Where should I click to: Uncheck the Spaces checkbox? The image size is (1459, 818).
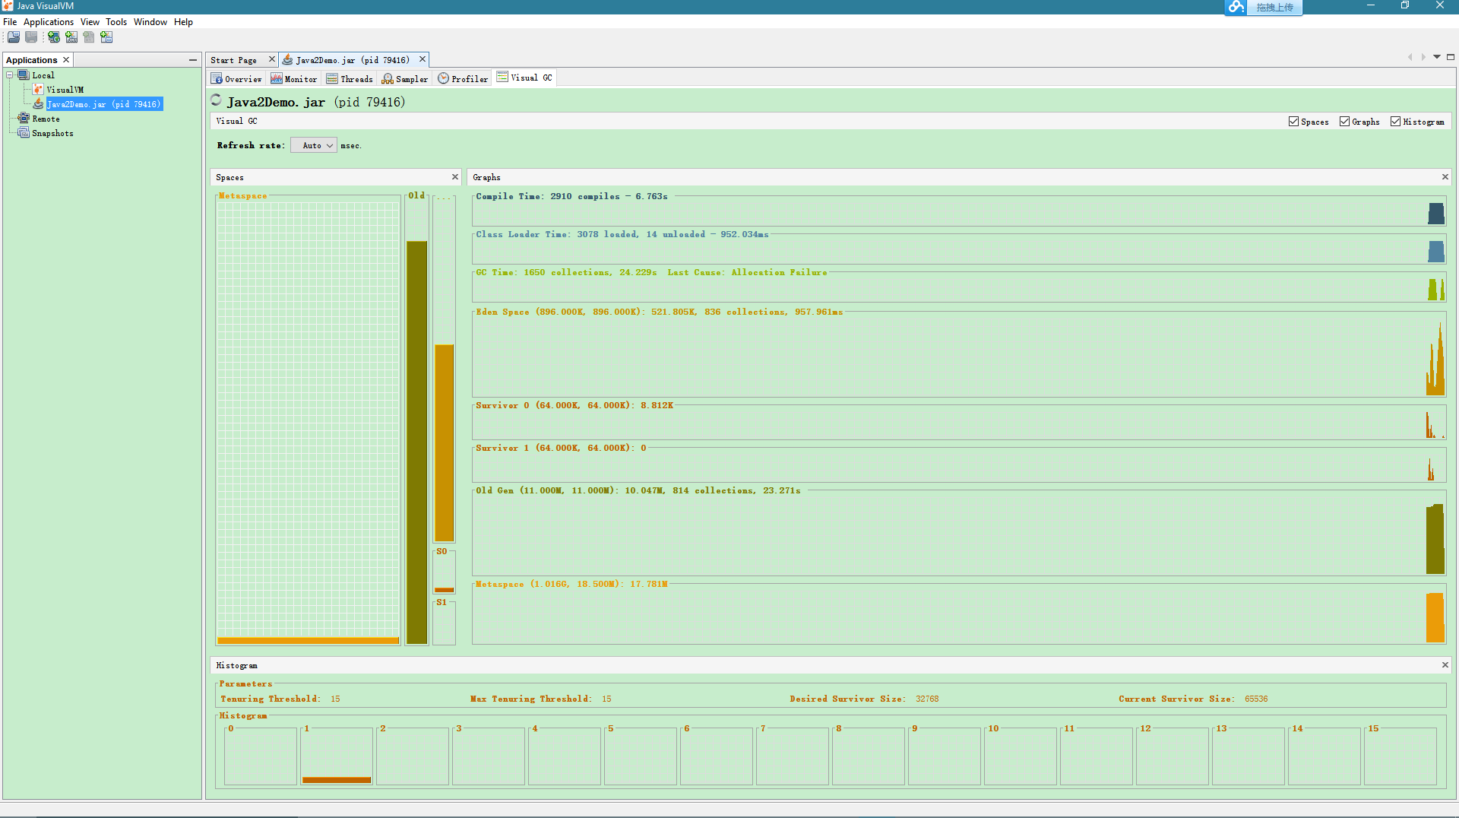pos(1293,122)
